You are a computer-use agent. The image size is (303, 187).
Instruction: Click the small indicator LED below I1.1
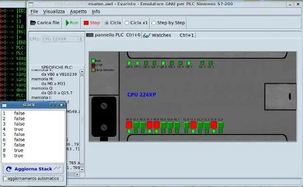tap(193, 132)
